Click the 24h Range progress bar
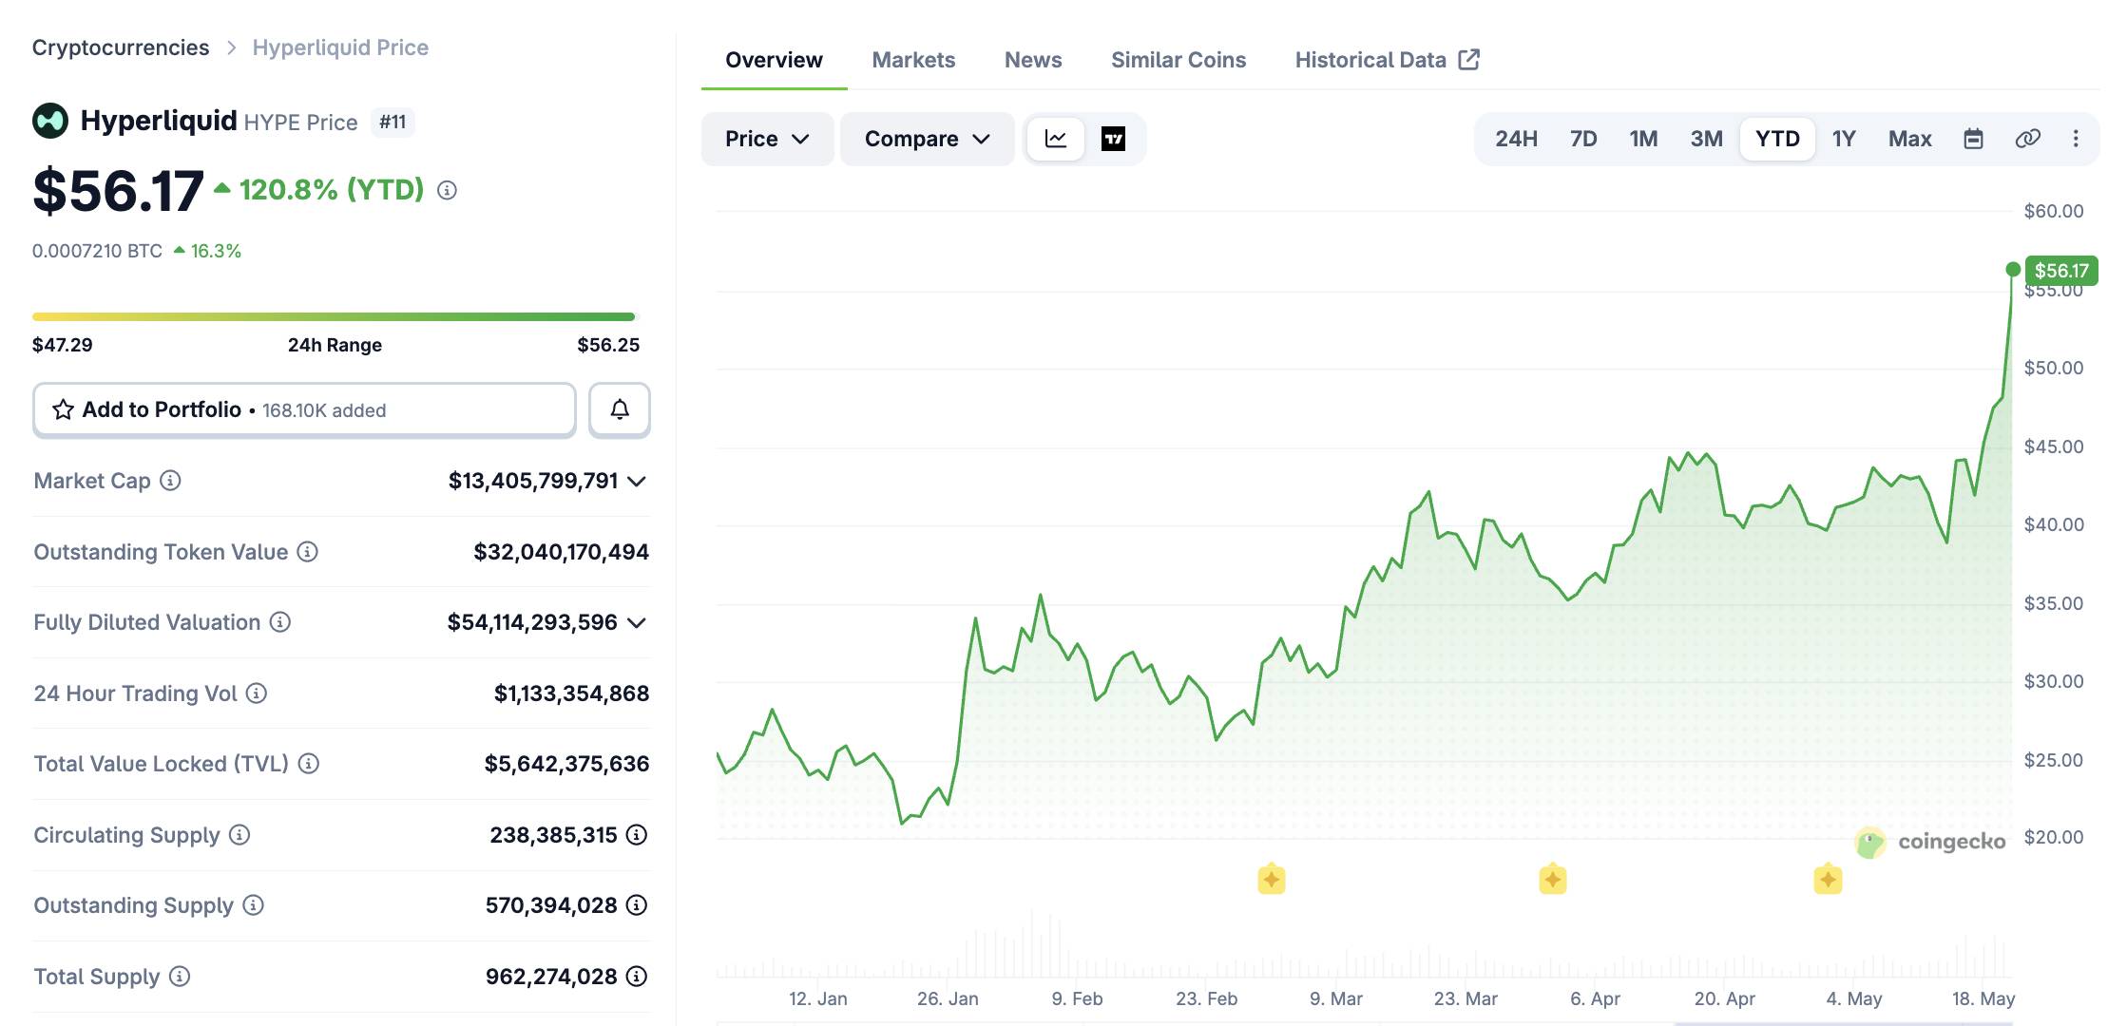The image size is (2108, 1026). [x=334, y=316]
